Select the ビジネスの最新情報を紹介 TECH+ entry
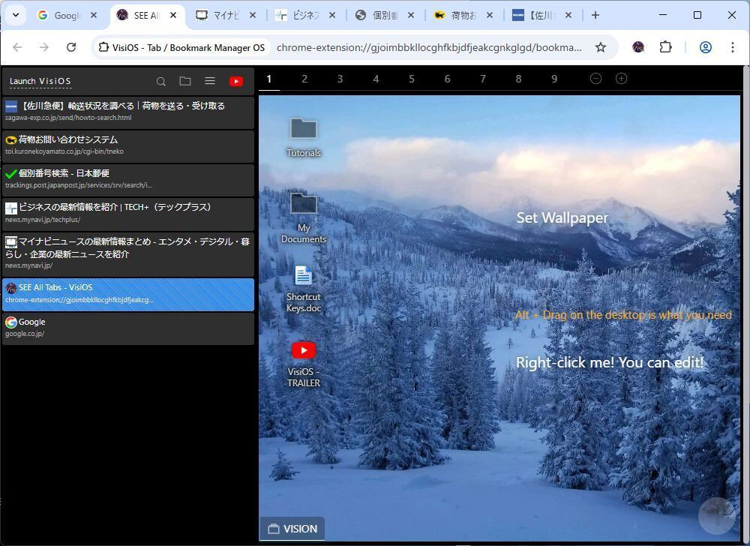This screenshot has height=546, width=750. (x=128, y=214)
